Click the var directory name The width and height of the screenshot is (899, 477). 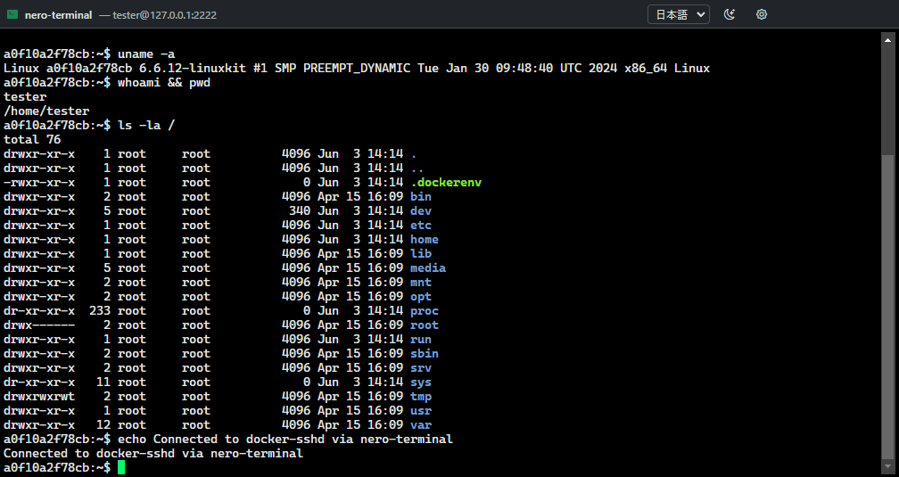421,425
